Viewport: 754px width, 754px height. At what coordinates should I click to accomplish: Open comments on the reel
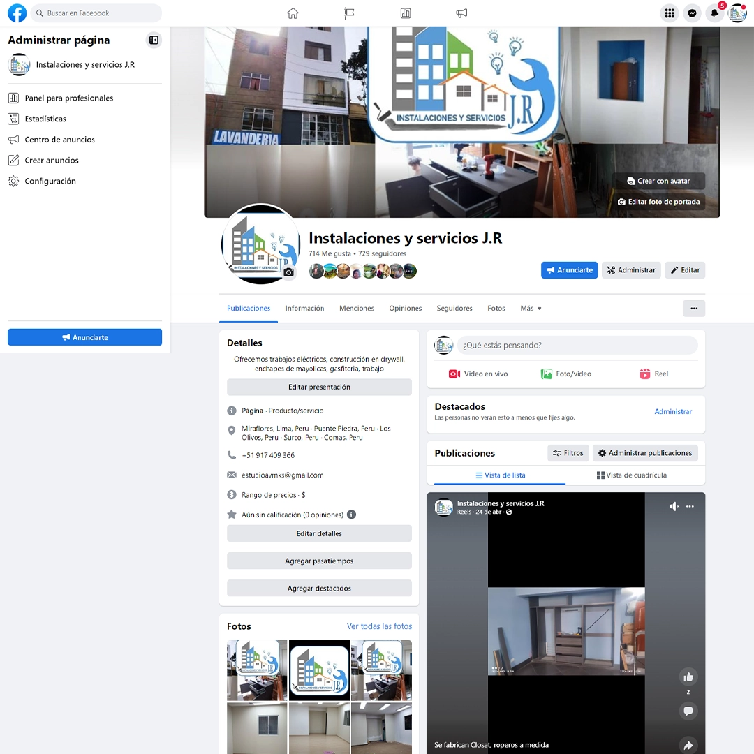pos(688,711)
